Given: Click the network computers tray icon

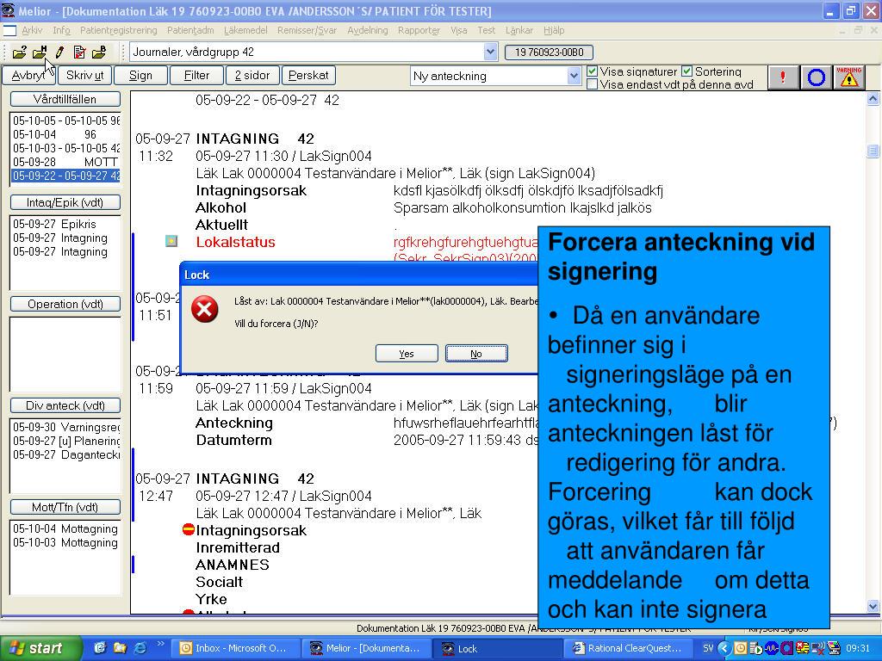Looking at the screenshot, I should pyautogui.click(x=835, y=649).
